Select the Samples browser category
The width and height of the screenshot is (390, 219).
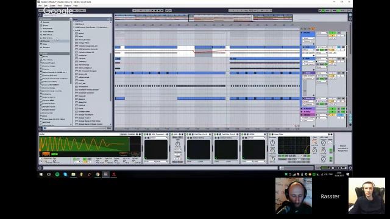46,47
